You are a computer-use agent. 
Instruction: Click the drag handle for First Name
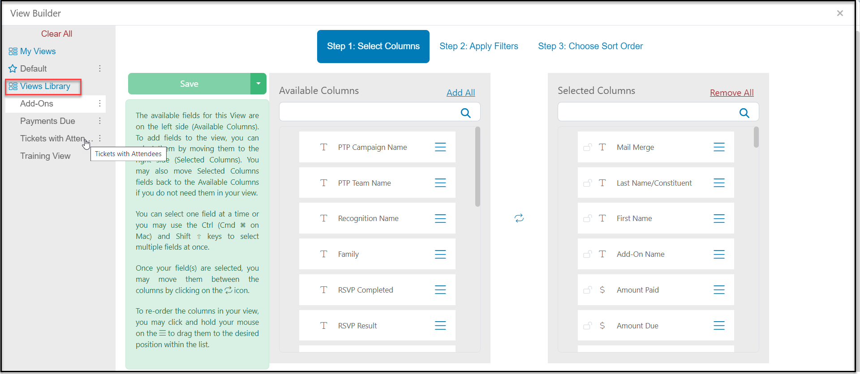(719, 218)
